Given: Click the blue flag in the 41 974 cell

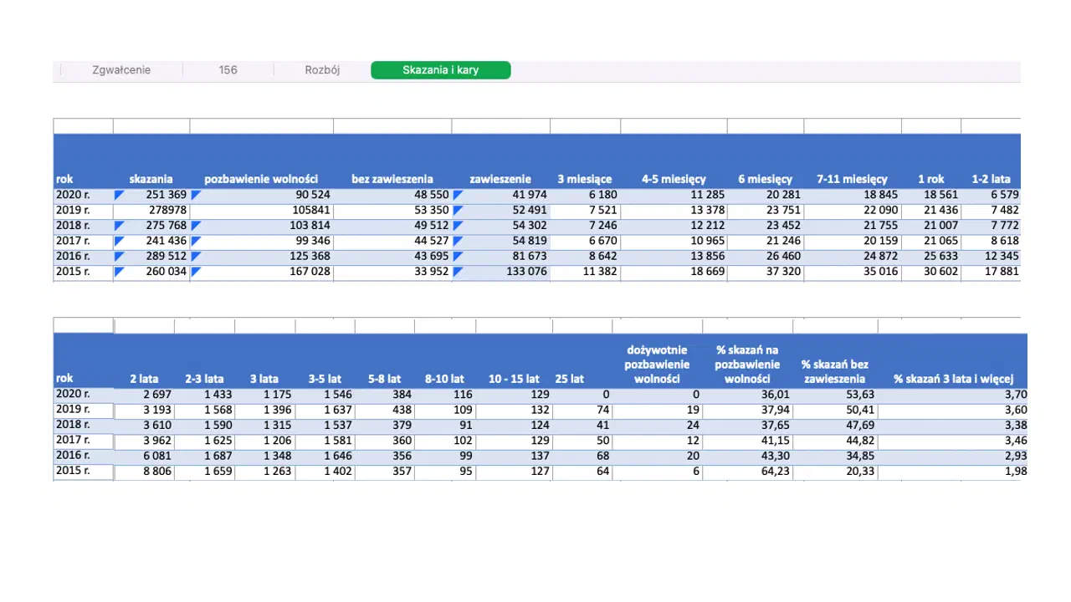Looking at the screenshot, I should 458,195.
